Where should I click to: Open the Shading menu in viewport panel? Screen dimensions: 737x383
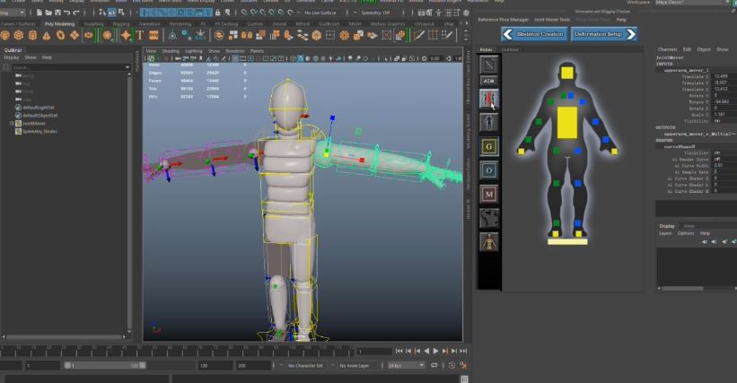pos(171,51)
